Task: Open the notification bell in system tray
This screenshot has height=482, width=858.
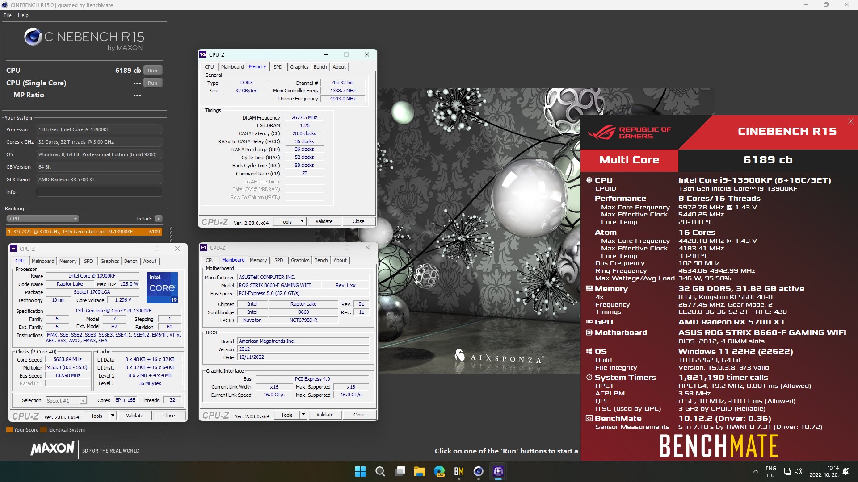Action: (x=845, y=471)
